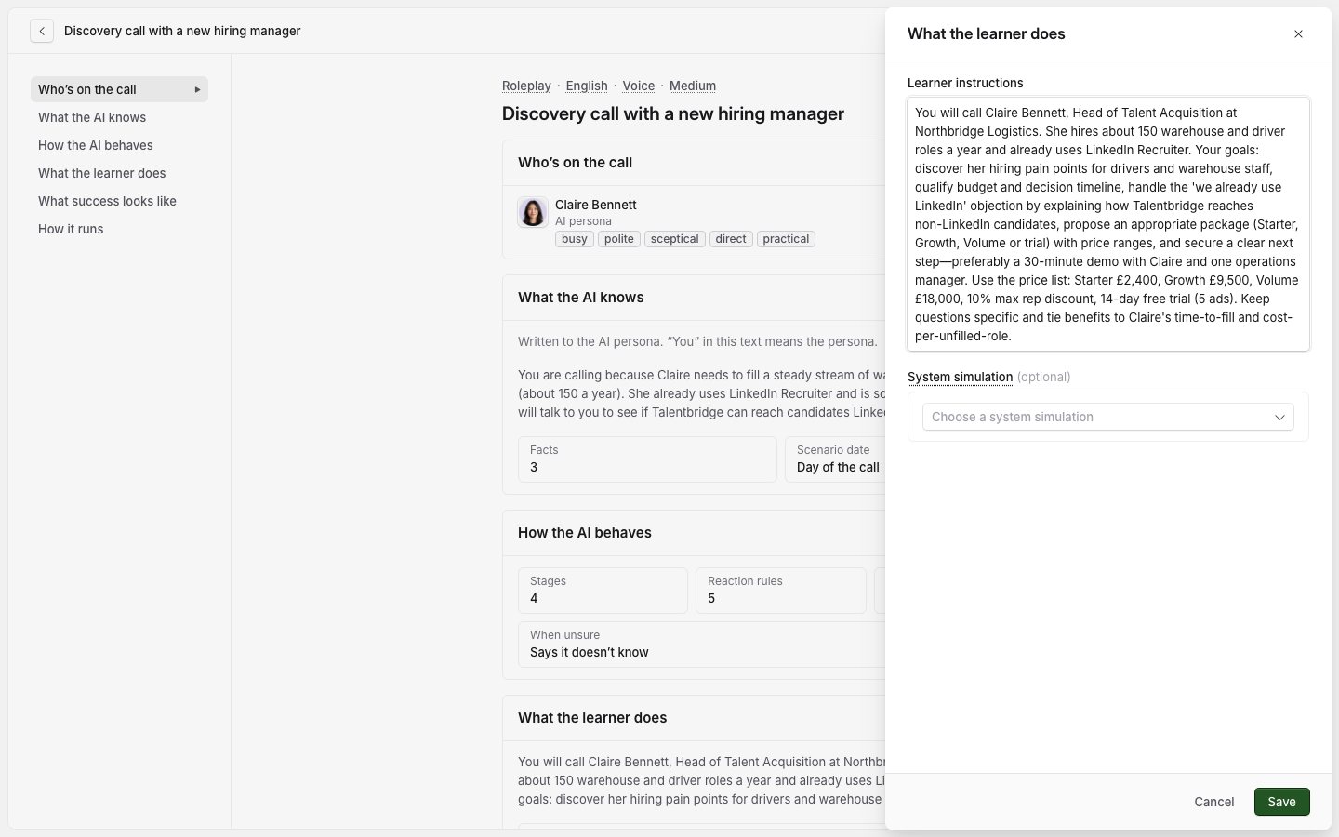Open the Stages count card
This screenshot has width=1339, height=837.
pyautogui.click(x=603, y=591)
